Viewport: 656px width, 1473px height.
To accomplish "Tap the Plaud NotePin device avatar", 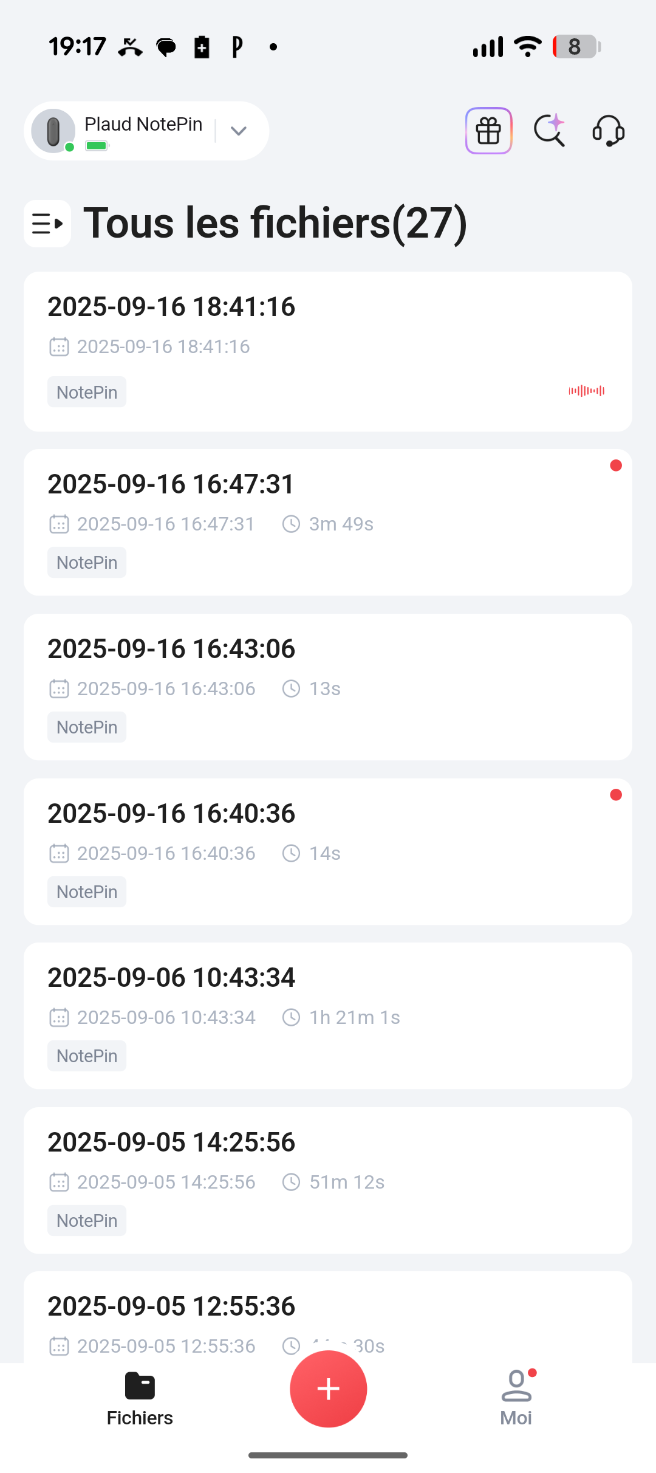I will 53,131.
